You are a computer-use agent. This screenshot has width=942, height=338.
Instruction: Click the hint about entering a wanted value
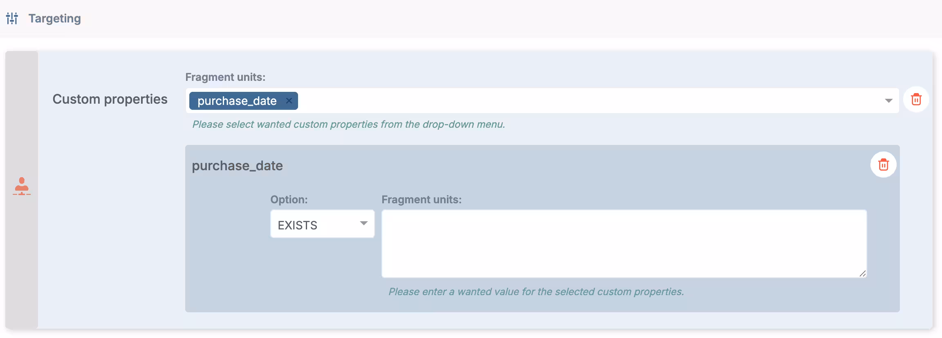536,292
